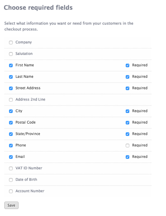Viewport: 166px width, 216px height.
Task: Enable the Address 2nd Line checkbox
Action: point(11,99)
